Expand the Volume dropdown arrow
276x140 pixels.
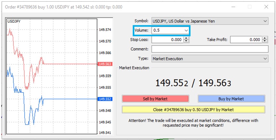tap(186, 30)
